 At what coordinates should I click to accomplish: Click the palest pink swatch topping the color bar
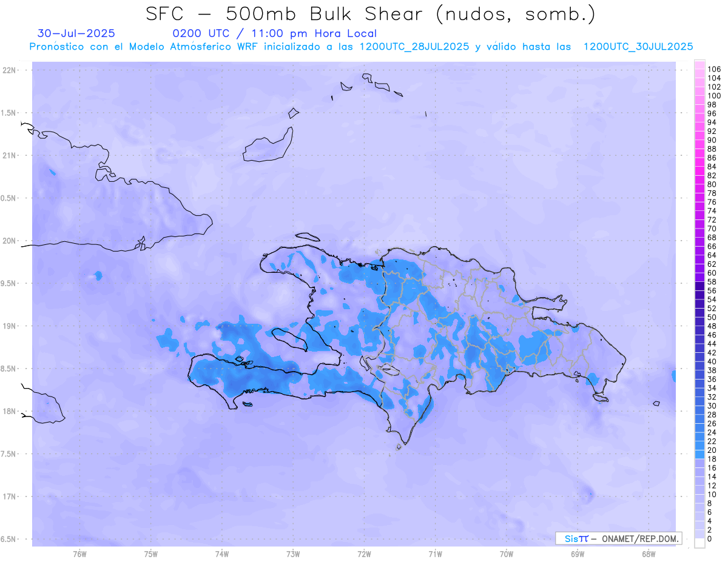(x=699, y=65)
